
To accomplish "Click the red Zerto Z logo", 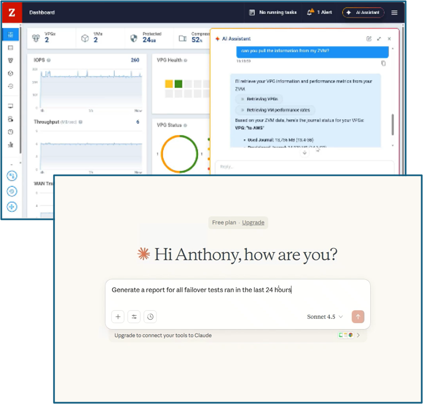I will 12,12.
